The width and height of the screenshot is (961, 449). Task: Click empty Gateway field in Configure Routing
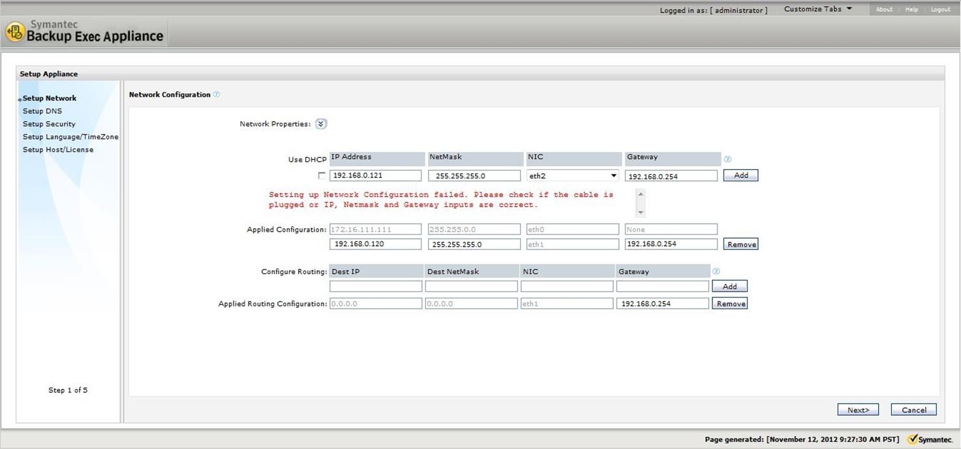coord(662,286)
